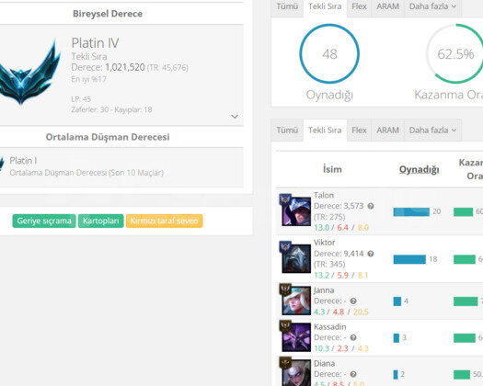The height and width of the screenshot is (386, 483).
Task: Click Talon's green win rate bar
Action: (x=463, y=211)
